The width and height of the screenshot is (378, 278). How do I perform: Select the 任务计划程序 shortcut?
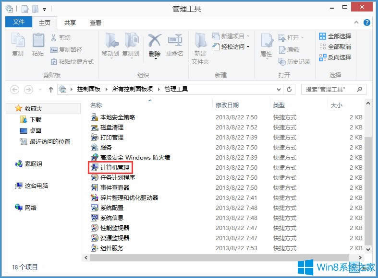coord(113,178)
